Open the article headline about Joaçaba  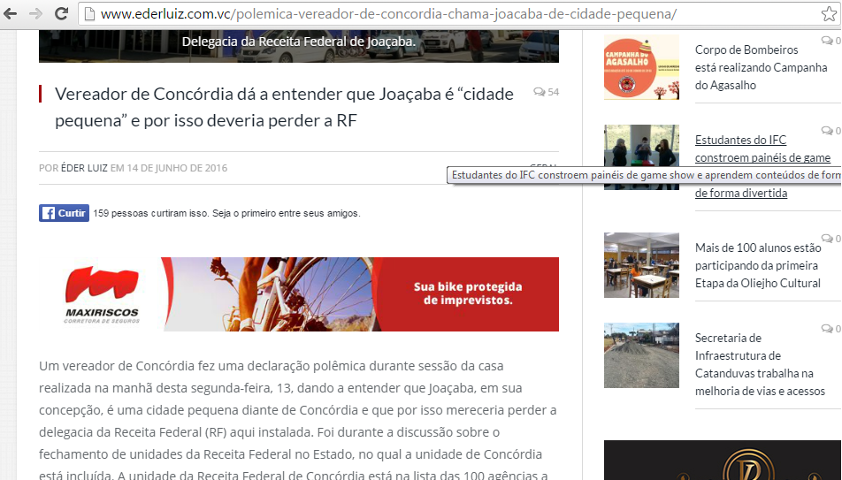click(283, 107)
